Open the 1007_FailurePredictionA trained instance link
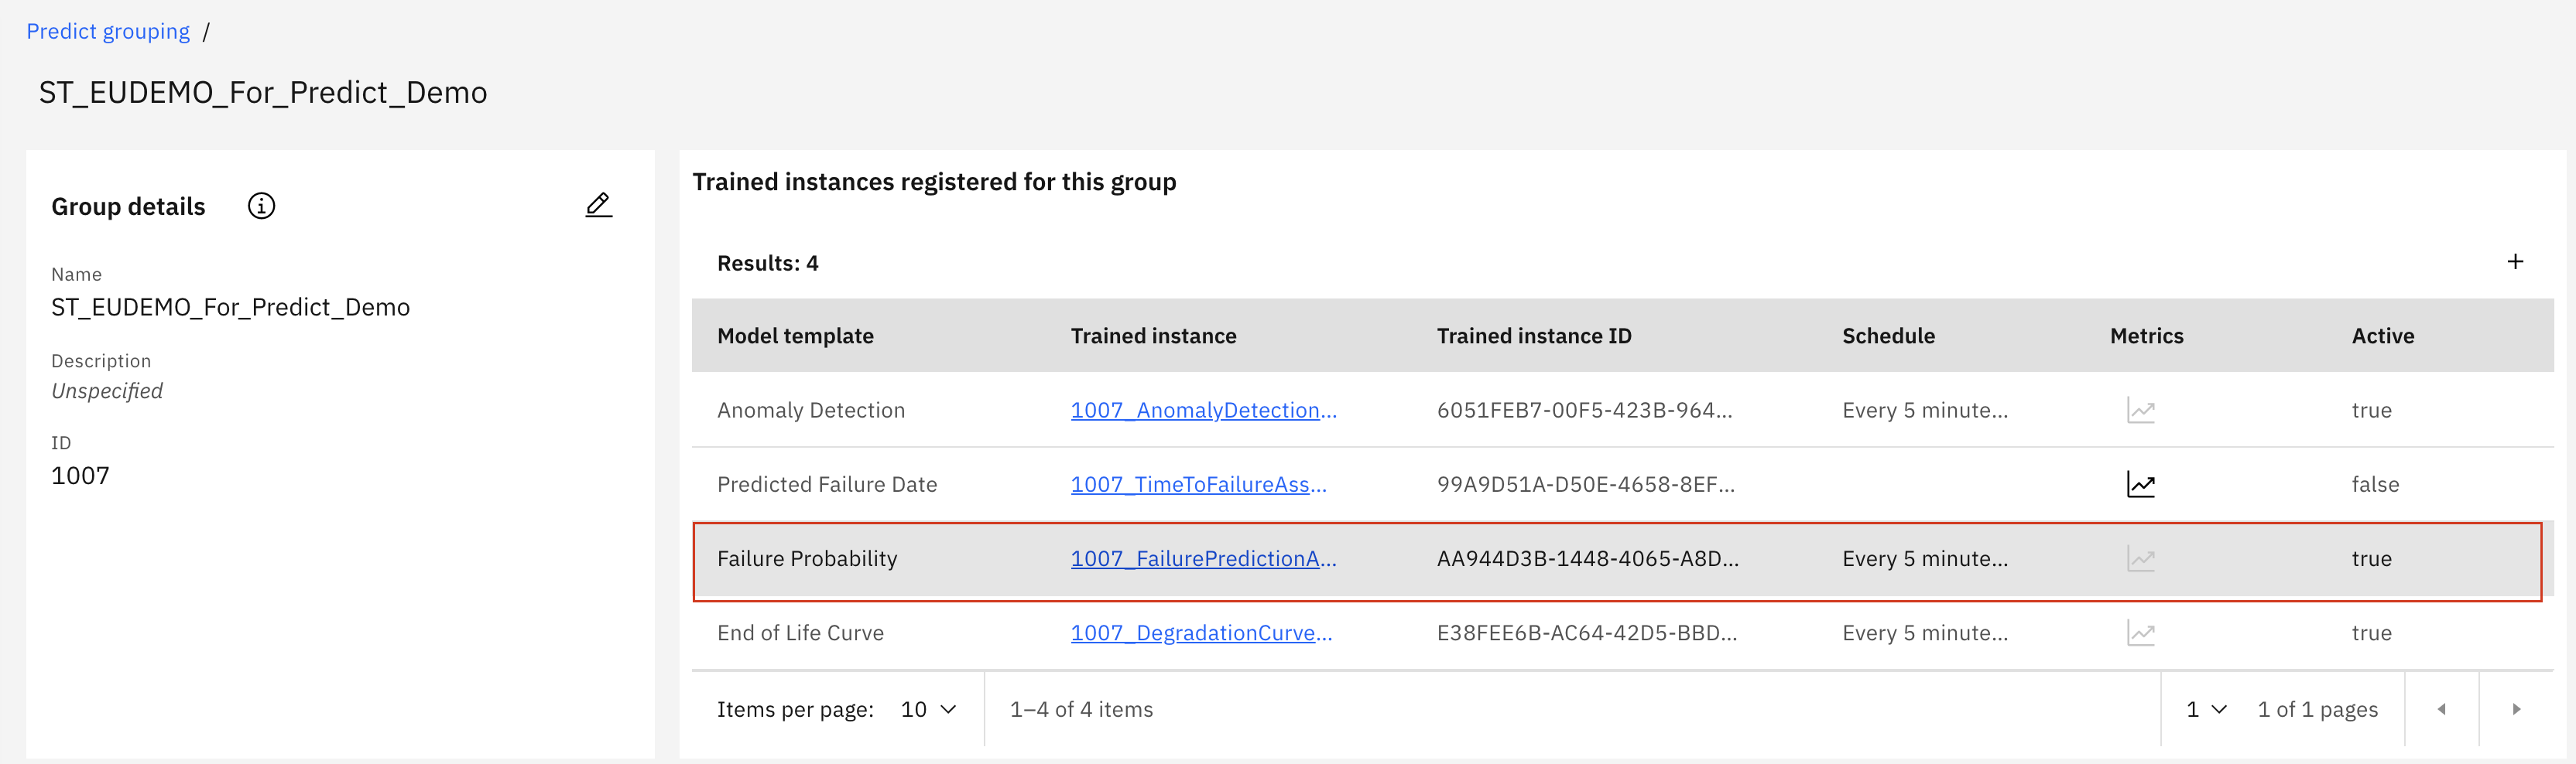Image resolution: width=2576 pixels, height=764 pixels. [1203, 558]
